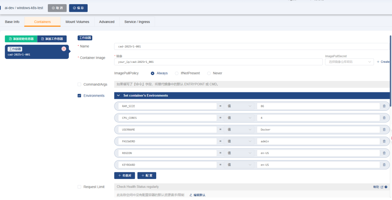Click the external link icon beside 帮助
This screenshot has height=200, width=392.
[x=382, y=187]
